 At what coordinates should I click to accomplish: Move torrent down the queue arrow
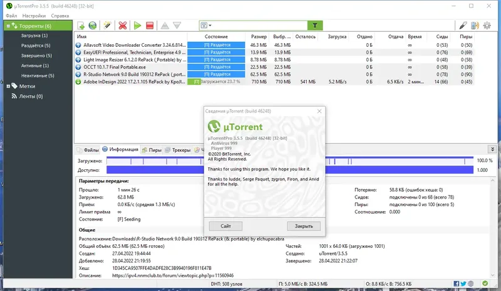pyautogui.click(x=177, y=26)
